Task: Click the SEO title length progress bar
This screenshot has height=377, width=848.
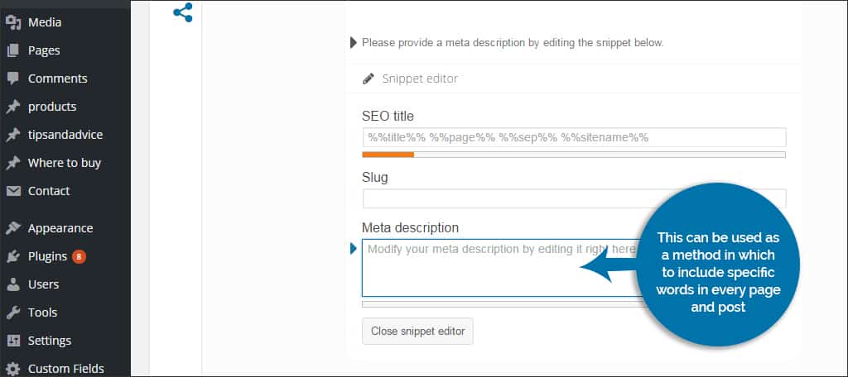Action: pos(574,155)
